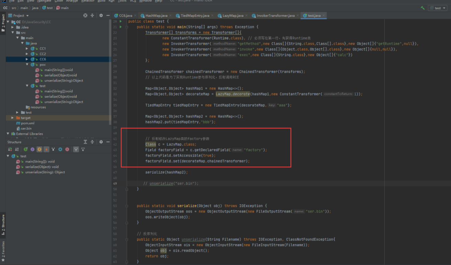Close the TiedMapEntry.java editor tab
451x265 pixels.
(212, 15)
